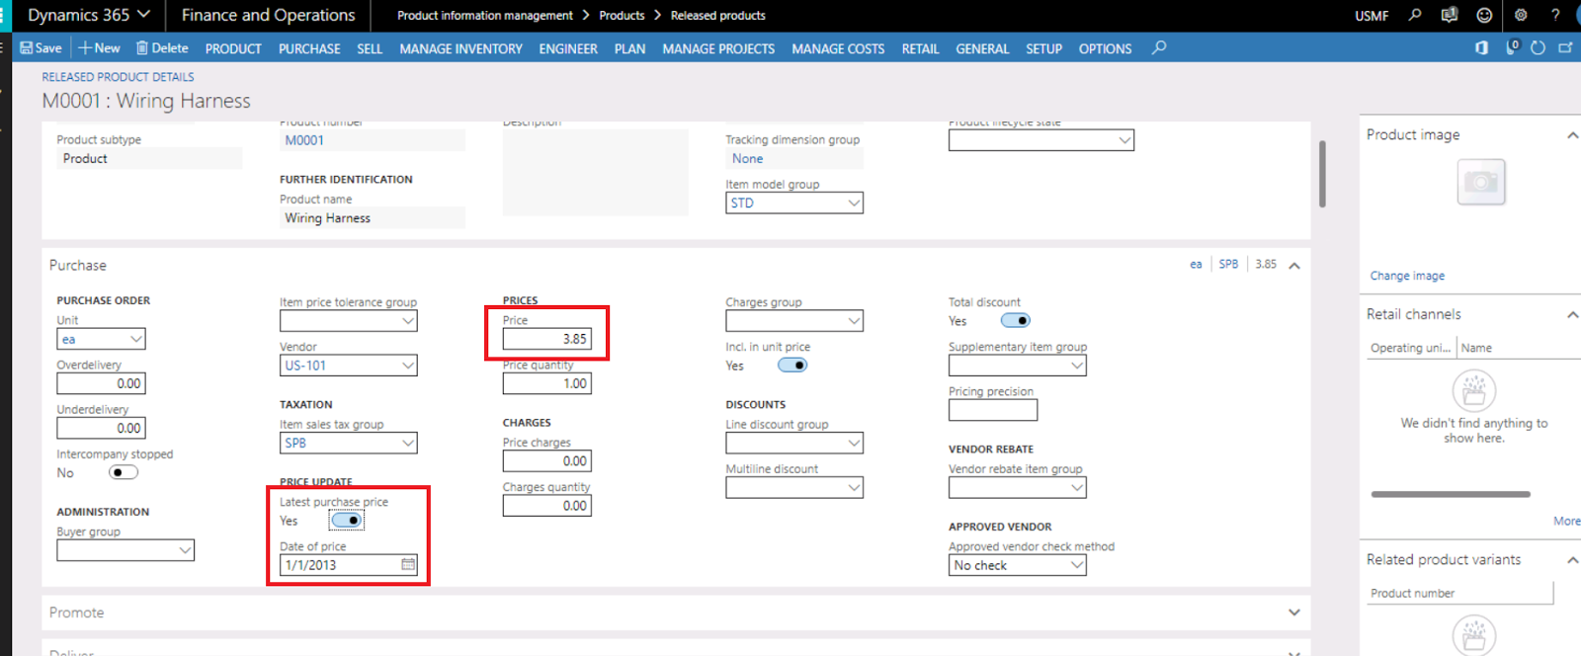Toggle Intercompany stopped switch
The image size is (1581, 656).
click(124, 472)
